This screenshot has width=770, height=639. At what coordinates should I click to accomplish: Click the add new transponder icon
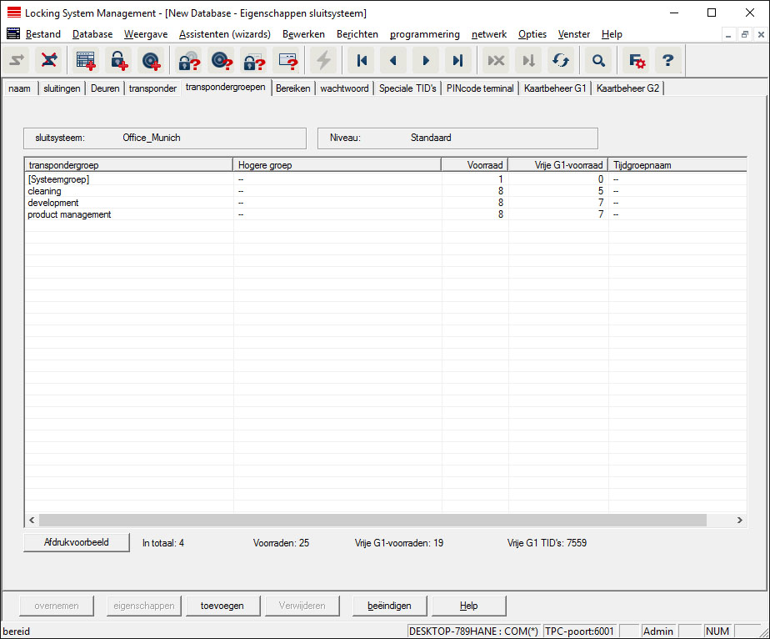point(151,60)
